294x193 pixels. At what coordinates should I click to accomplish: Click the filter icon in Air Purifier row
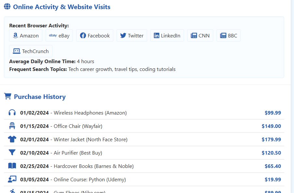tap(12, 153)
